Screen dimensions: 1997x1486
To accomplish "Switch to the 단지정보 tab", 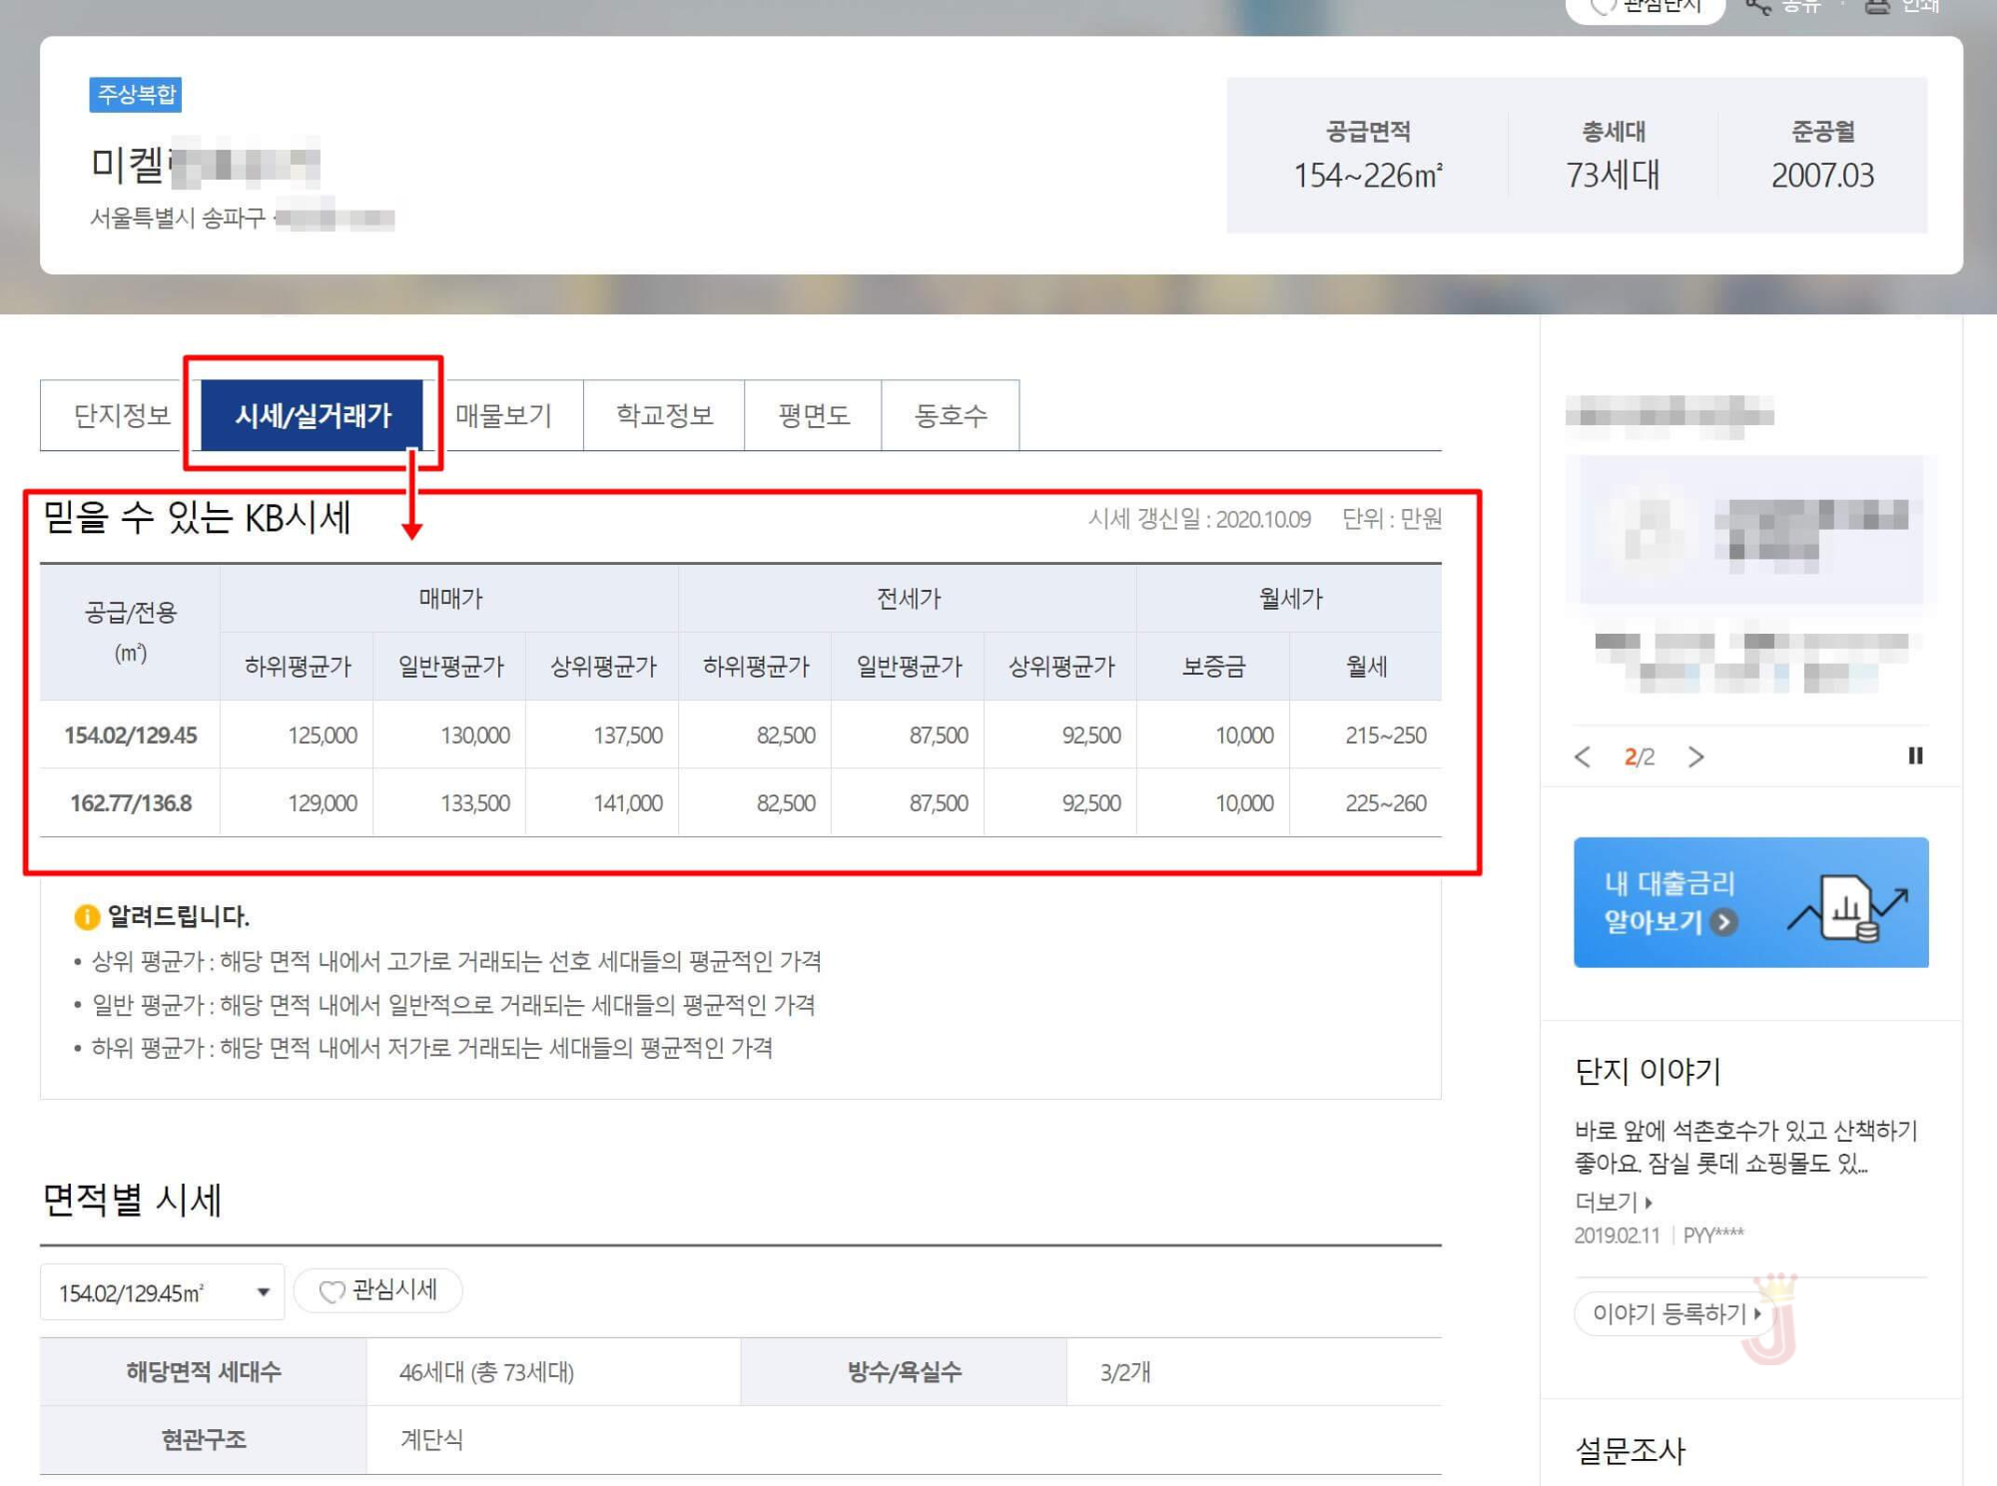I will click(x=122, y=415).
